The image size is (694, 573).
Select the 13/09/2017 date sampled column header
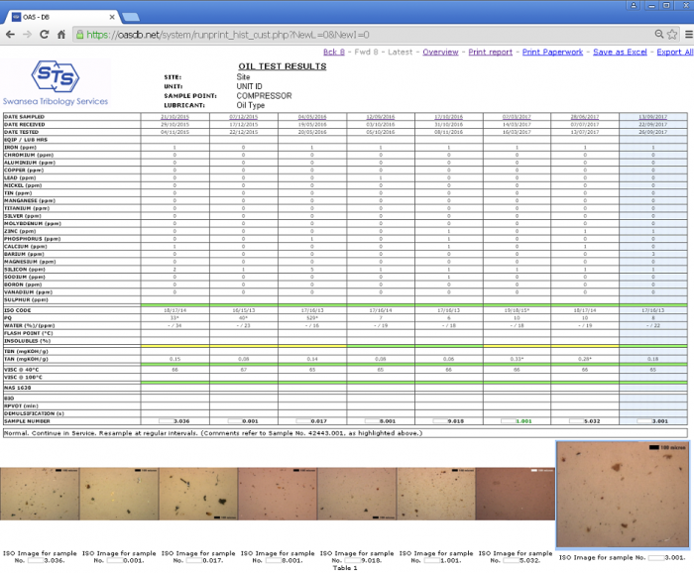coord(653,117)
